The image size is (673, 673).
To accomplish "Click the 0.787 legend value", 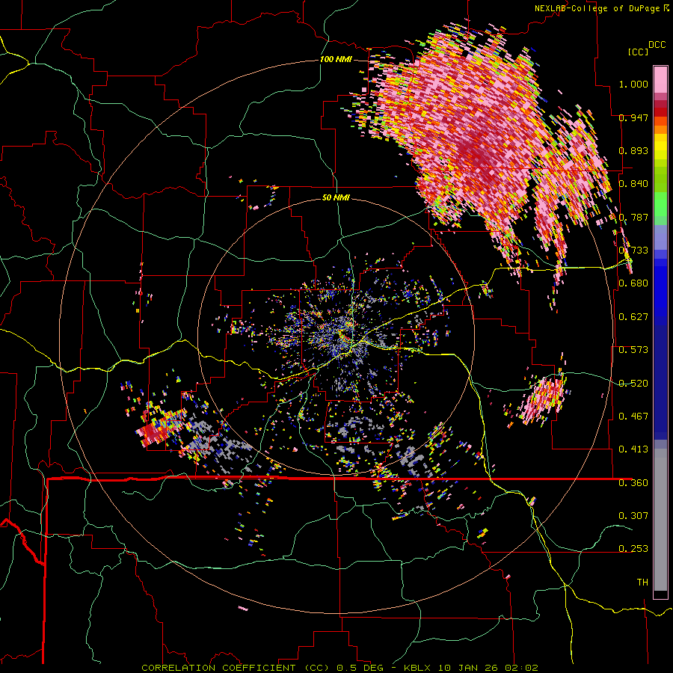I will pyautogui.click(x=633, y=217).
